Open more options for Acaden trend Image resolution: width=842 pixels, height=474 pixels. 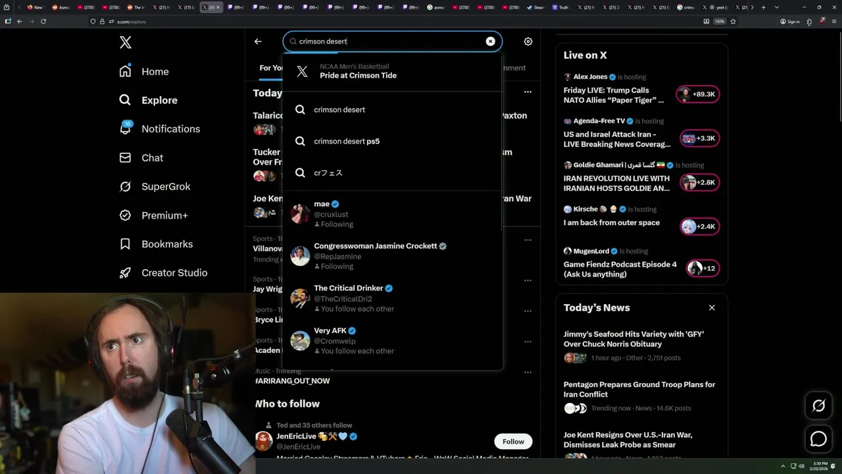click(x=528, y=342)
